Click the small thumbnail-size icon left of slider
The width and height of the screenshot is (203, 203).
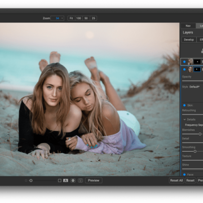coord(26,180)
